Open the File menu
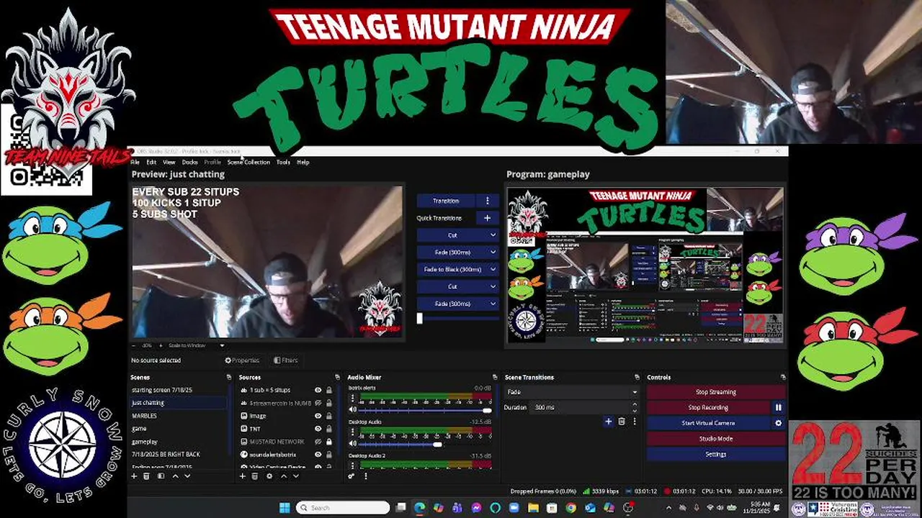This screenshot has width=922, height=518. [x=135, y=163]
